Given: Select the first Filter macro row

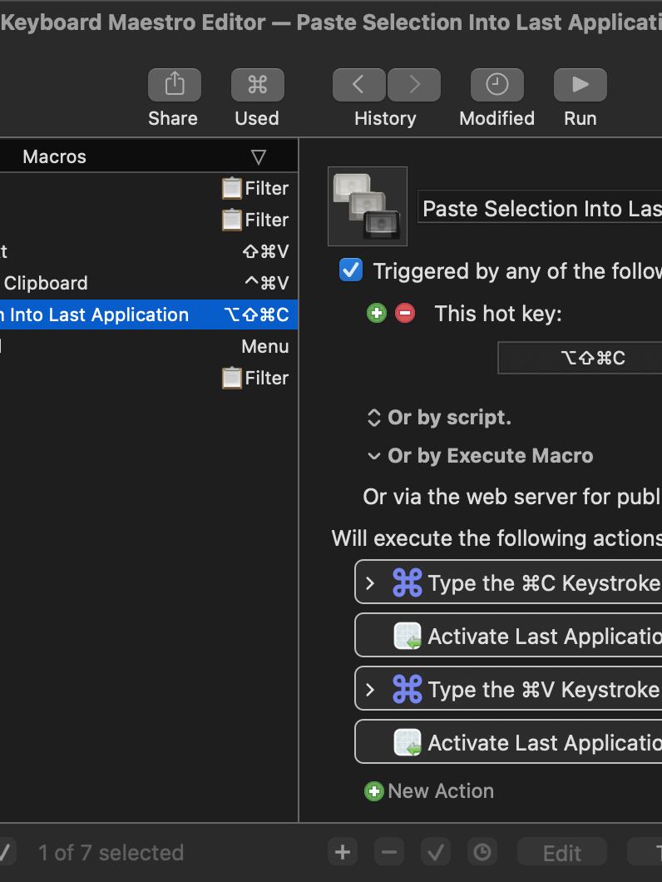Looking at the screenshot, I should 149,188.
